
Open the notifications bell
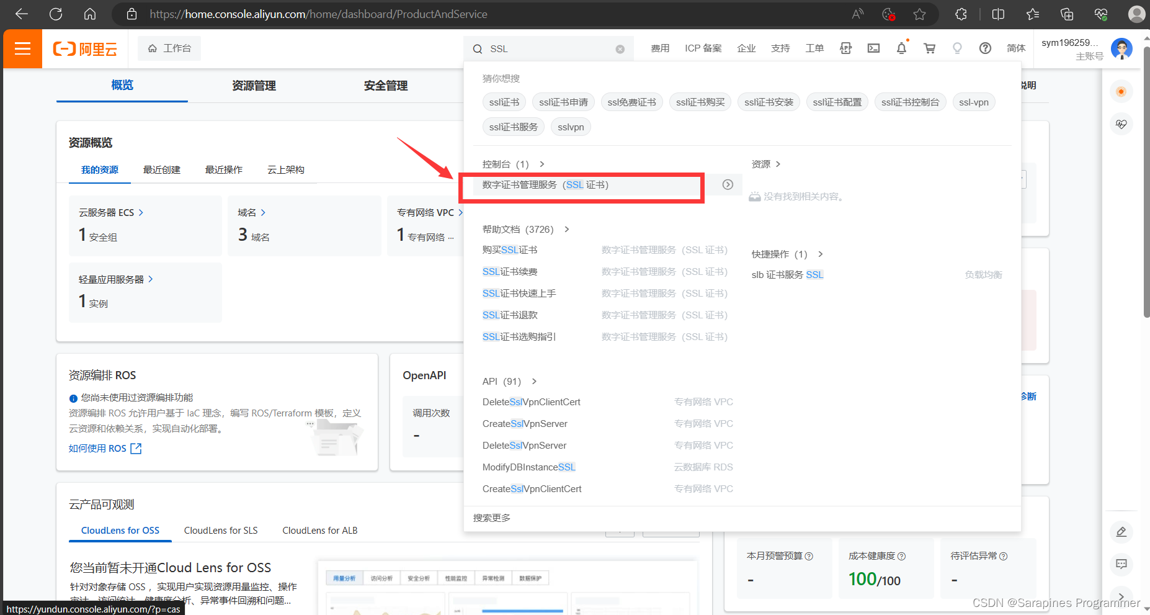tap(901, 48)
